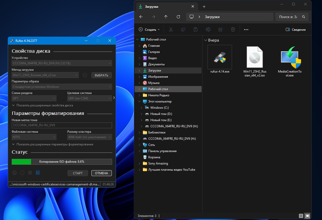This screenshot has height=220, width=322.
Task: Click the ISO checksum checkmark icon in Rufus
Action: pyautogui.click(x=85, y=75)
